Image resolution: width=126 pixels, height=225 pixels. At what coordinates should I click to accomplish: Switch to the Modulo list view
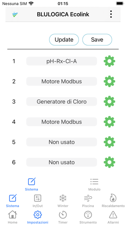tap(94, 184)
